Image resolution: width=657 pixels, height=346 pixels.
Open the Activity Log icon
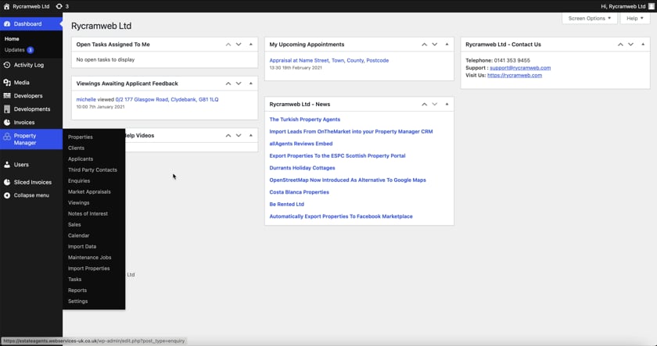coord(7,65)
